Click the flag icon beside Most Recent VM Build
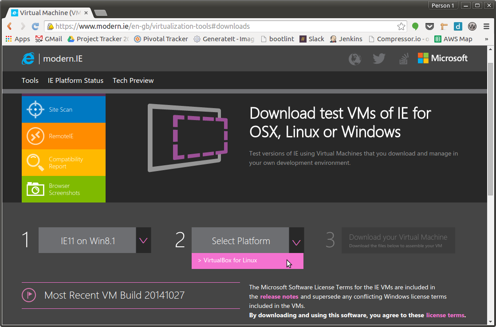The height and width of the screenshot is (327, 496). pyautogui.click(x=29, y=295)
